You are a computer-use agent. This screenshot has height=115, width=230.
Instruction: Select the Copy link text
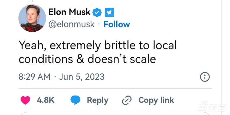156,100
